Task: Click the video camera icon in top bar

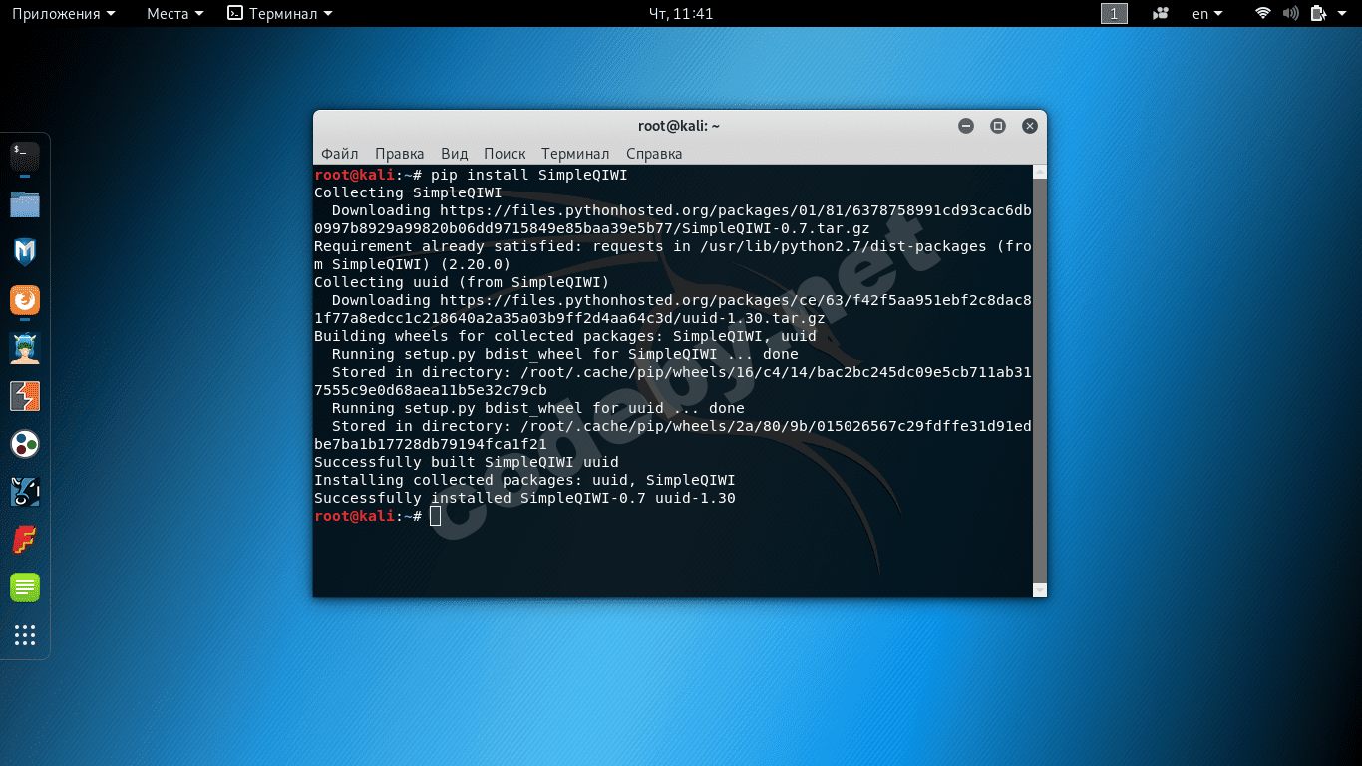Action: [1161, 14]
